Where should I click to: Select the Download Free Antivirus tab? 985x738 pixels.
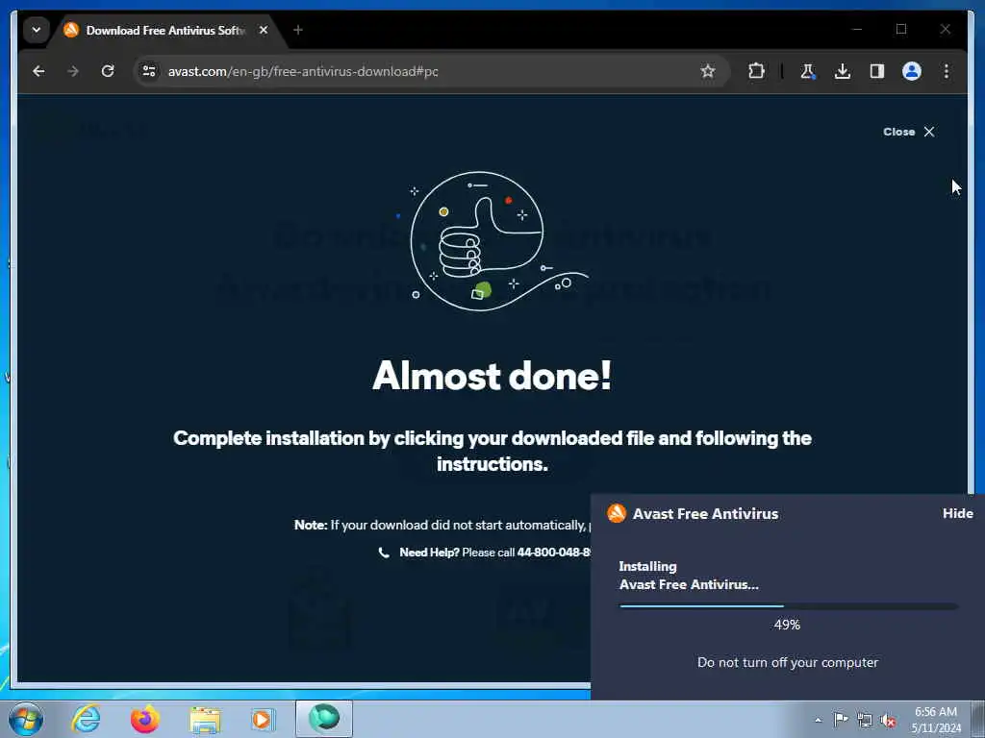164,30
